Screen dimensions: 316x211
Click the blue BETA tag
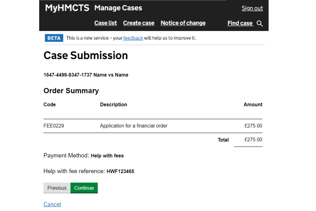point(54,38)
